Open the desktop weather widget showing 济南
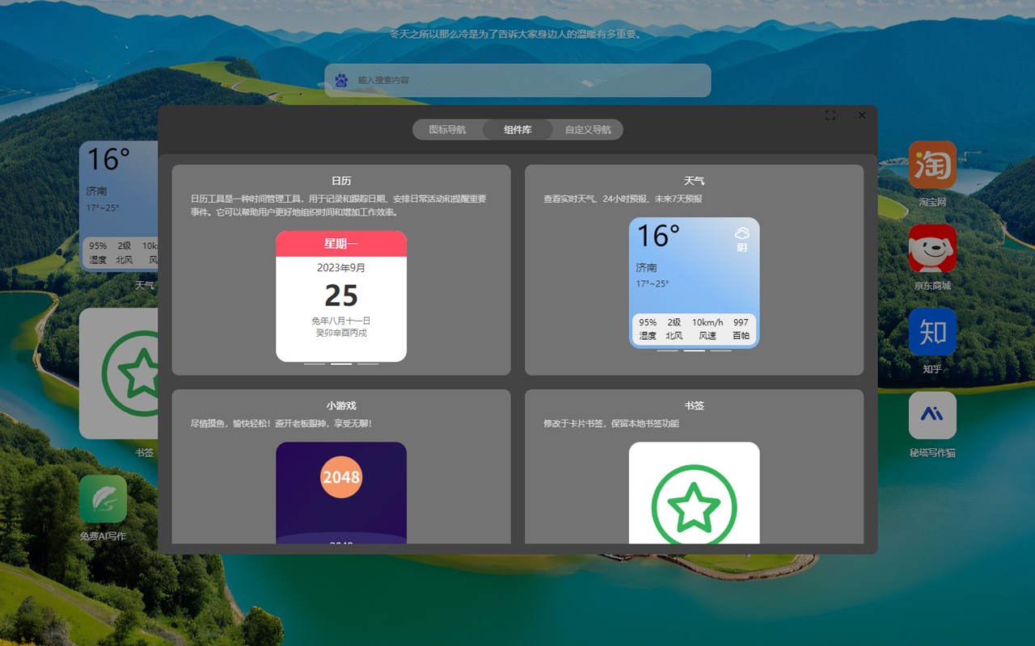This screenshot has height=646, width=1035. tap(119, 206)
